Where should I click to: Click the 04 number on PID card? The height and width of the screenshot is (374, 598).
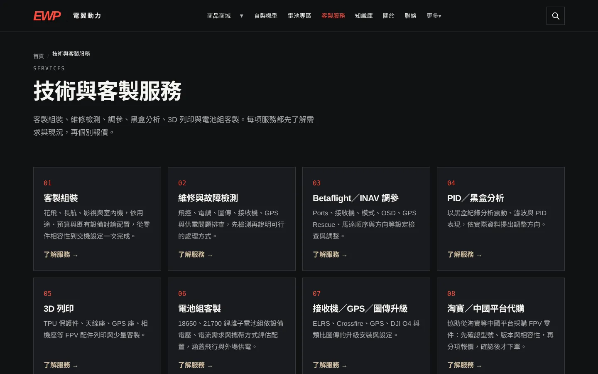click(451, 183)
